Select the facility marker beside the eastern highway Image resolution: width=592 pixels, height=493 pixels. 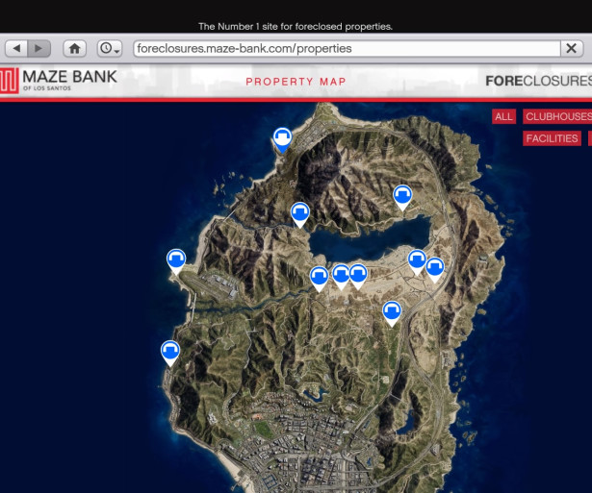392,313
